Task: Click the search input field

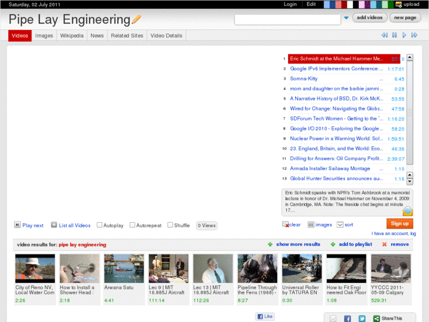Action: click(x=287, y=19)
